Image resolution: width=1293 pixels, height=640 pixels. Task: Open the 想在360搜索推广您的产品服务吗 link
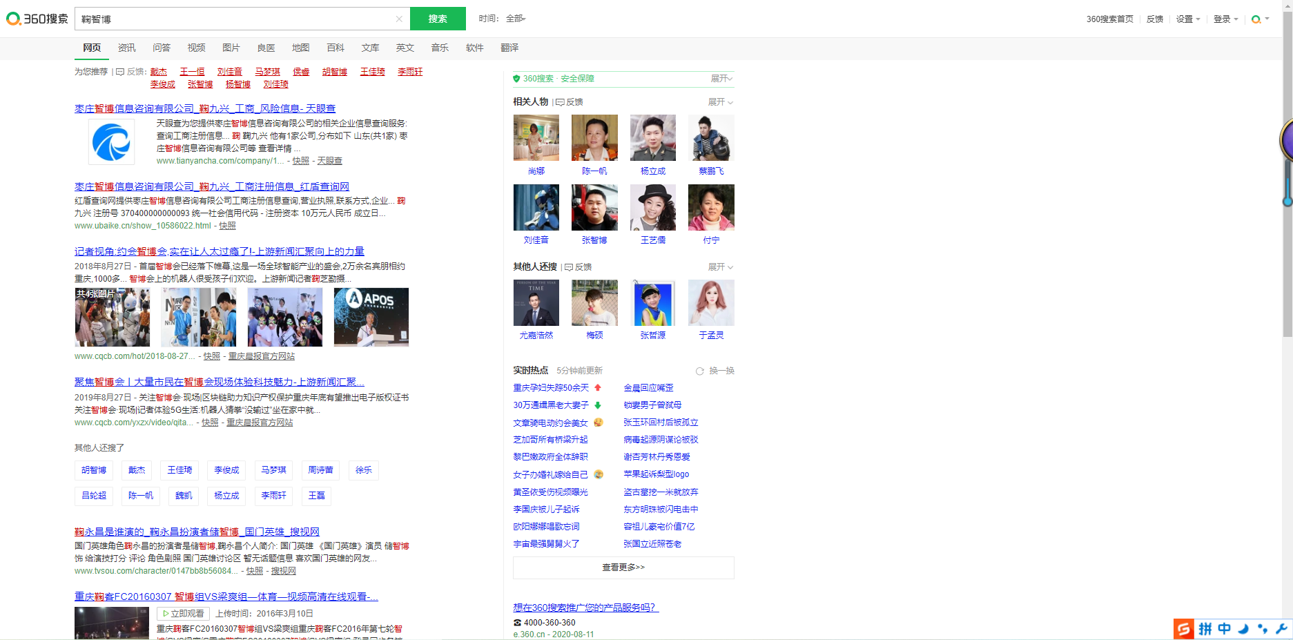tap(586, 608)
